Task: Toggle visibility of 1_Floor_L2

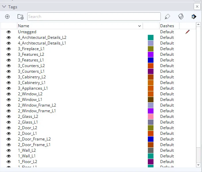Action: [9, 162]
